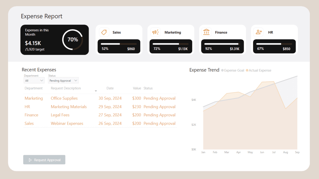This screenshot has width=319, height=179.
Task: Sort the table by the Date column
Action: click(x=110, y=88)
